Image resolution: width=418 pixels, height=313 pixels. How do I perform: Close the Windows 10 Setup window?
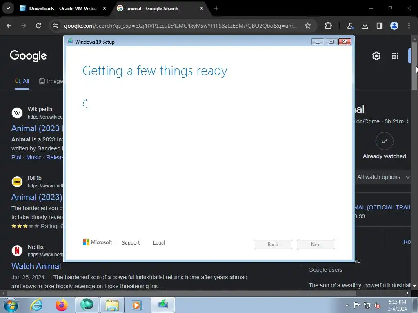(x=345, y=42)
